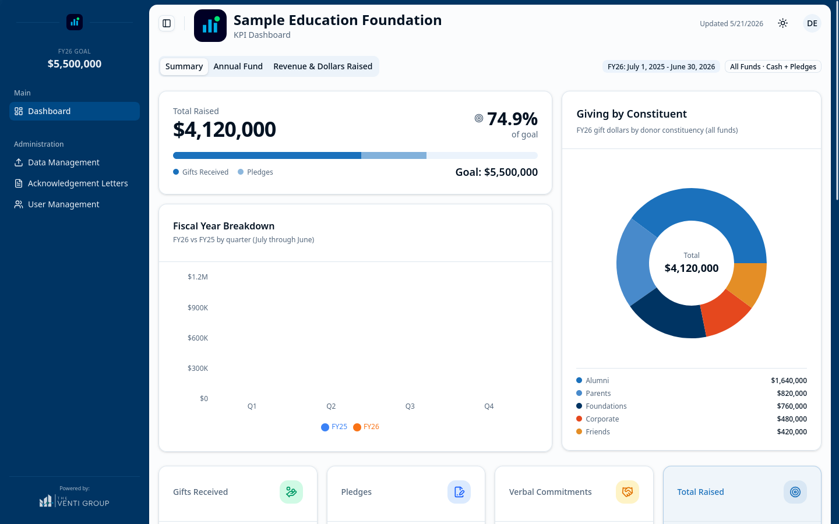The width and height of the screenshot is (839, 524).
Task: Click the Foundations legend row
Action: click(x=692, y=406)
